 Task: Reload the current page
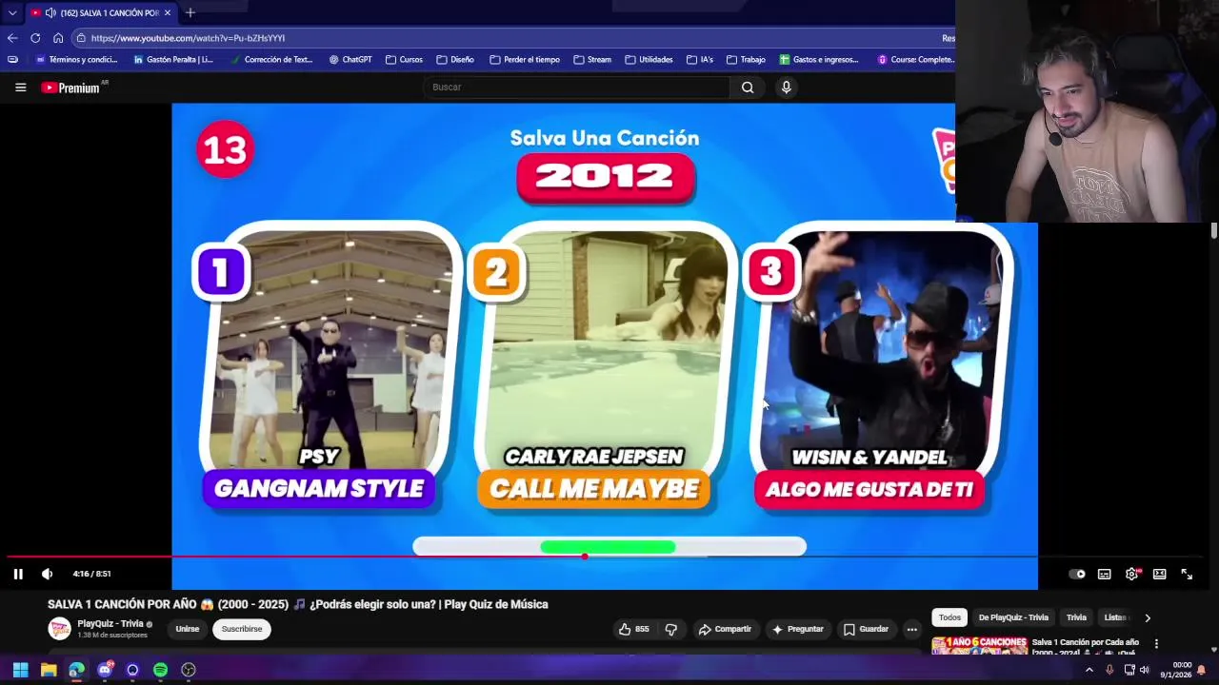(x=35, y=38)
